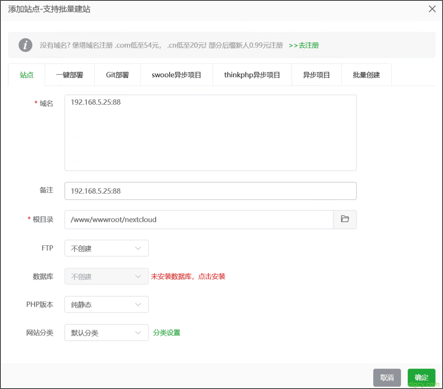
Task: Focus the 备注 input field
Action: tap(211, 191)
